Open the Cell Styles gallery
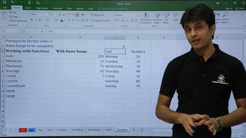 pyautogui.click(x=166, y=18)
